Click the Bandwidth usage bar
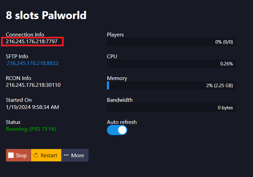Image resolution: width=253 pixels, height=177 pixels. 171,108
